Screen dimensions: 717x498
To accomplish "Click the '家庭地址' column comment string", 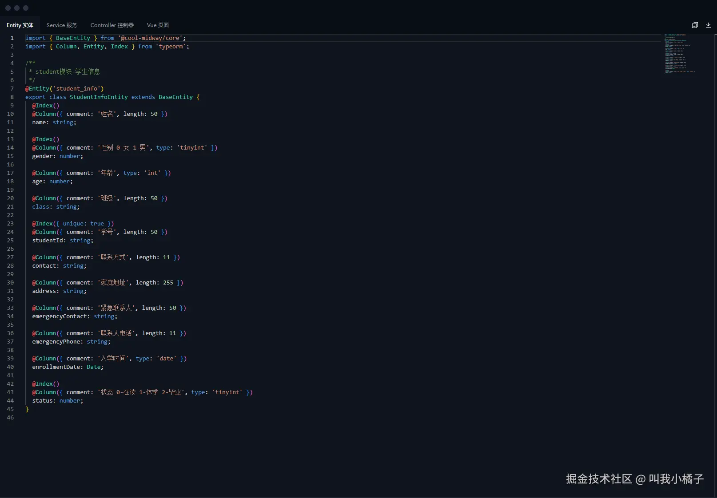I will click(x=113, y=283).
